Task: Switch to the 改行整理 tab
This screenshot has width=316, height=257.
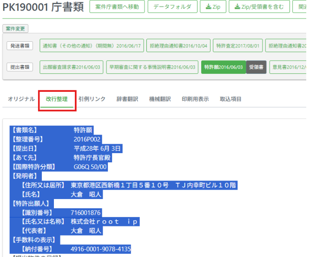Action: pyautogui.click(x=57, y=99)
